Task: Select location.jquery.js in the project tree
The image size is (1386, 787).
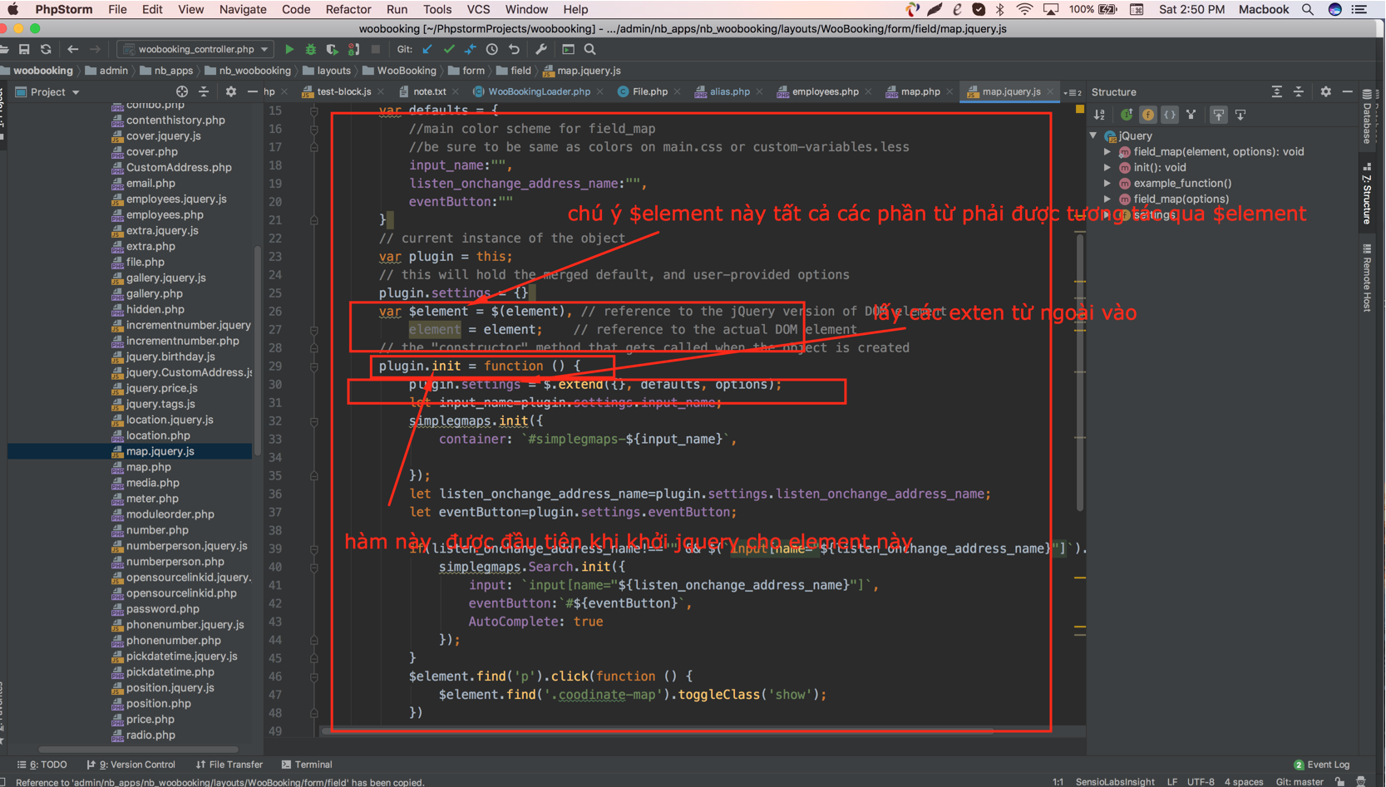Action: pyautogui.click(x=170, y=420)
